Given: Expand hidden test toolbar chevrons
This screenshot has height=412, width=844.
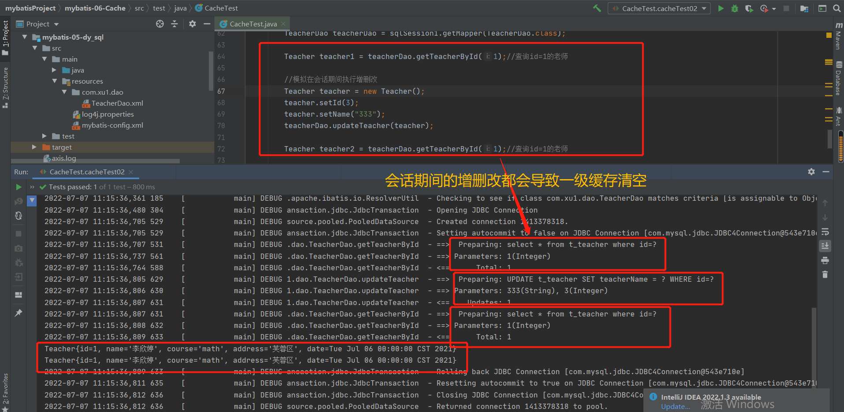Looking at the screenshot, I should 32,187.
